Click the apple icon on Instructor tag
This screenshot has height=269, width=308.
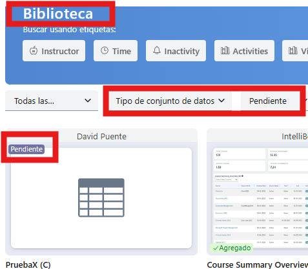point(34,51)
